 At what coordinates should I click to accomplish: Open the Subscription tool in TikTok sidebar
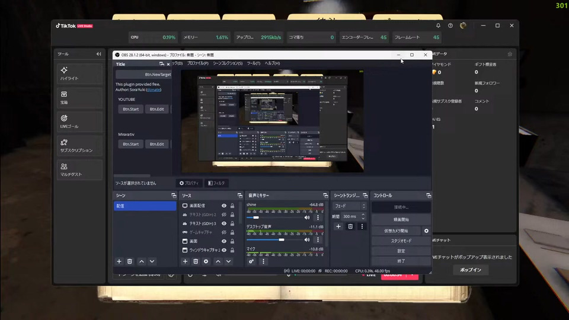[x=79, y=146]
